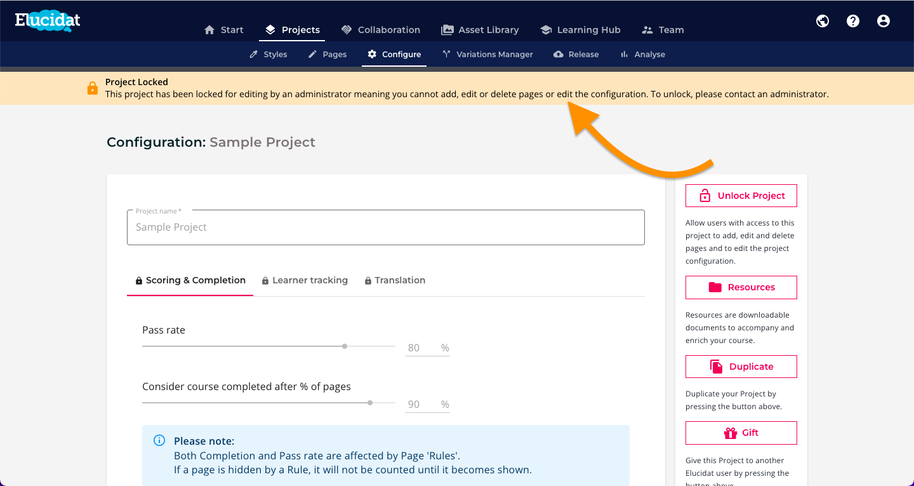The width and height of the screenshot is (914, 486).
Task: Switch to the Pages section
Action: click(x=328, y=55)
